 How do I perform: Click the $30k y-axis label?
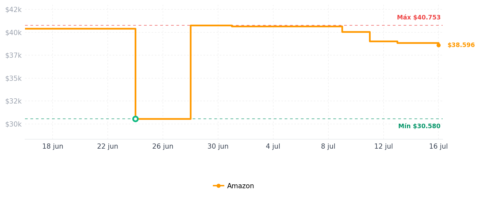(13, 124)
